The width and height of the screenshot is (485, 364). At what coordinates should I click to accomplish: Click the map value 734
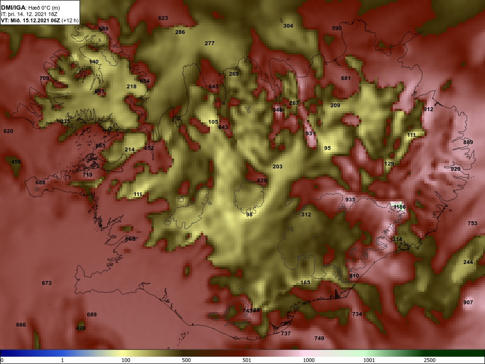(x=357, y=314)
